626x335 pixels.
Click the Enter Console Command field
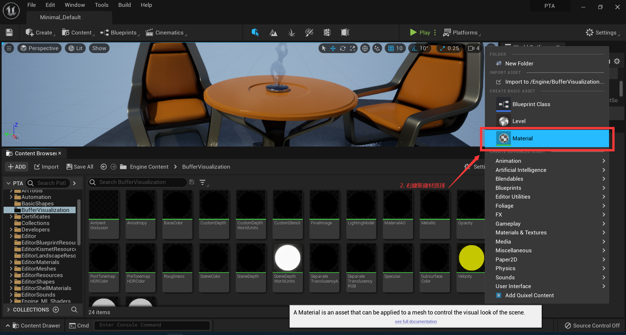[x=152, y=325]
